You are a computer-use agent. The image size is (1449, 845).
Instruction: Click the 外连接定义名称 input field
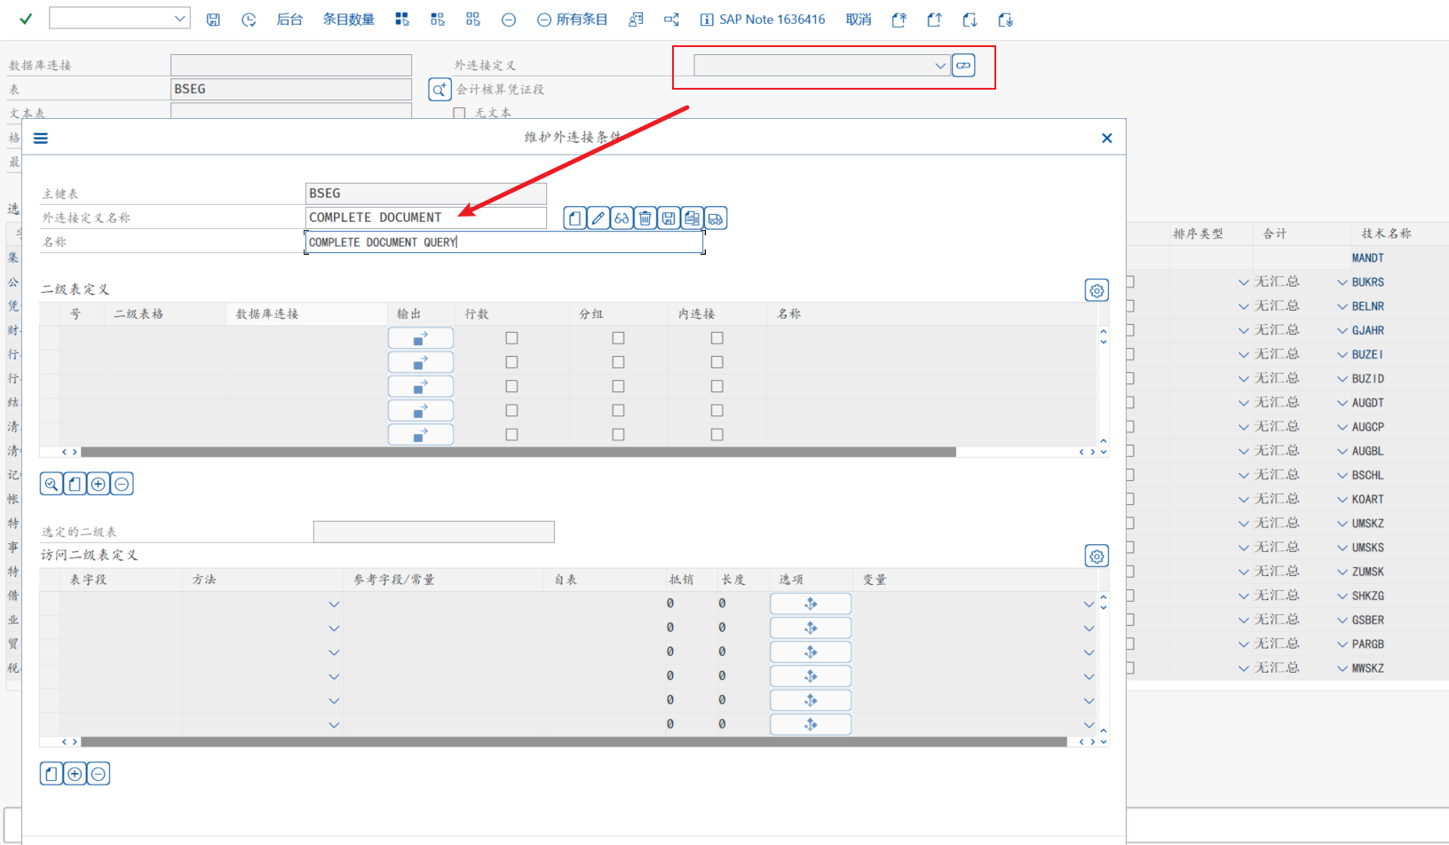click(x=426, y=217)
